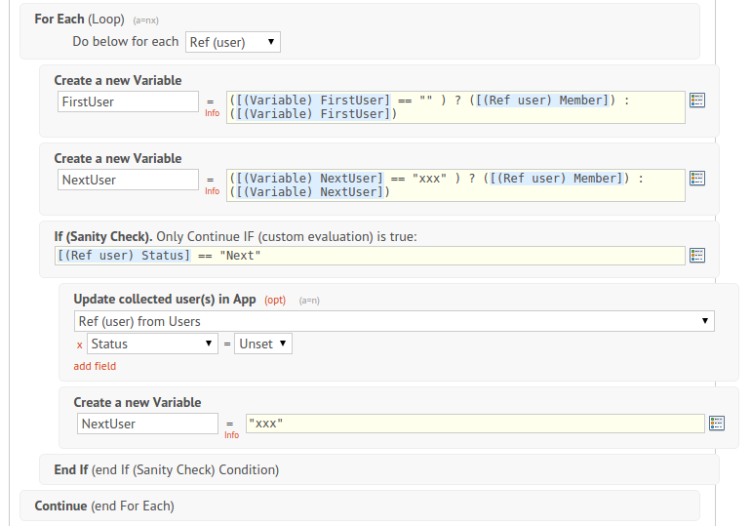Screen dimensions: 751x526
Task: Open token picker icon for NextUser expression
Action: [697, 178]
